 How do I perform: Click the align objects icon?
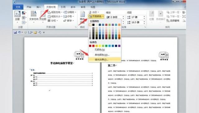coord(184,12)
